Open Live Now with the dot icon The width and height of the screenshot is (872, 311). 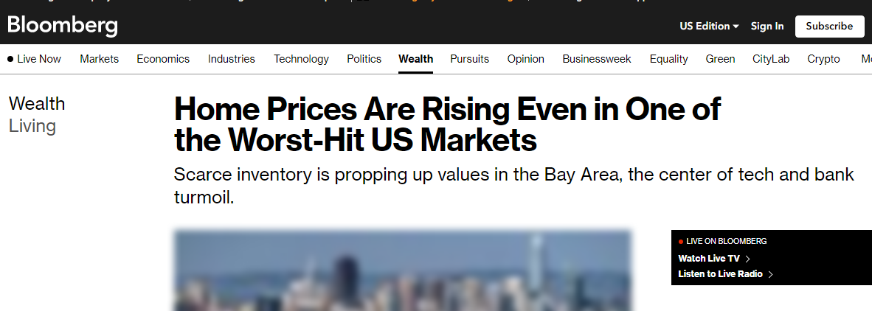click(35, 59)
